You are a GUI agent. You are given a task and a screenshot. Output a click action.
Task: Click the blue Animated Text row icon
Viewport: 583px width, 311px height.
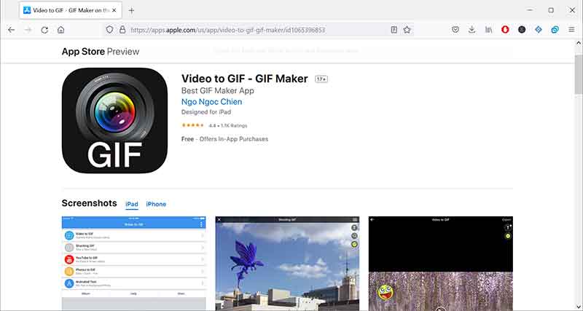tap(69, 283)
